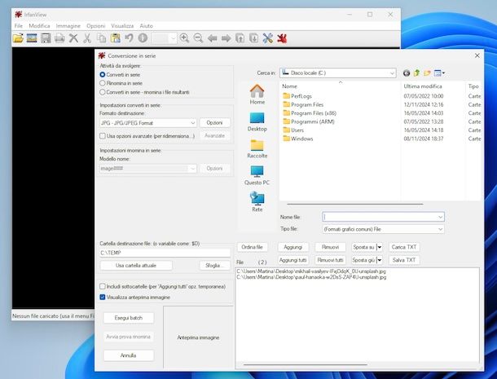Click the Carica TXT button

pyautogui.click(x=404, y=247)
